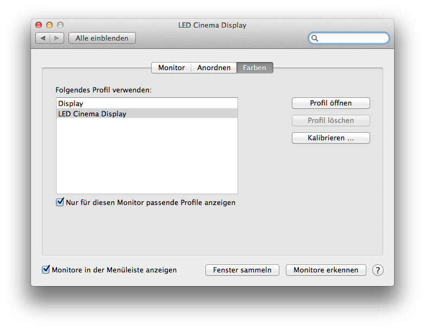Click Profil öffnen button
Image resolution: width=425 pixels, height=329 pixels.
click(x=330, y=103)
